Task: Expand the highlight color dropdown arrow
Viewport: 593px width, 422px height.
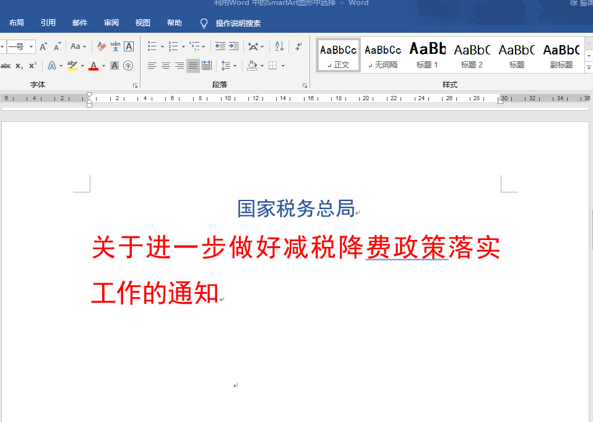Action: pyautogui.click(x=82, y=66)
